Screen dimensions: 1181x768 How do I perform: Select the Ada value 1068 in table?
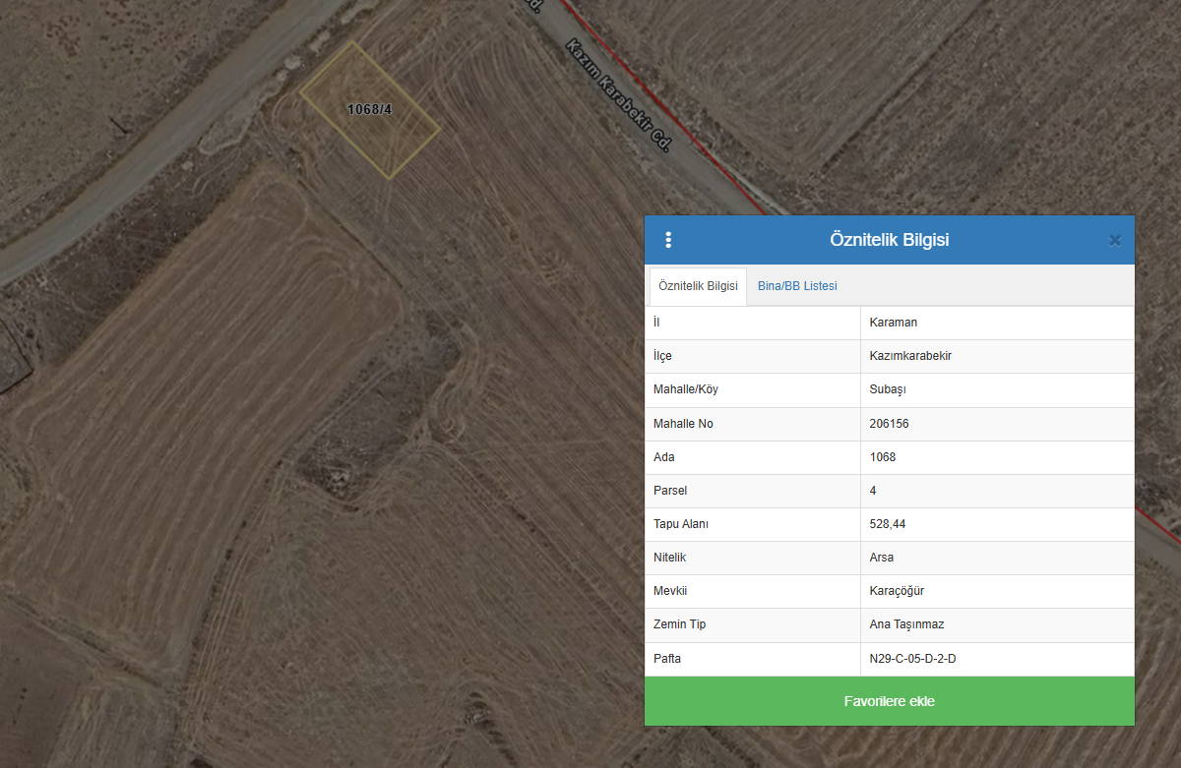[x=883, y=457]
